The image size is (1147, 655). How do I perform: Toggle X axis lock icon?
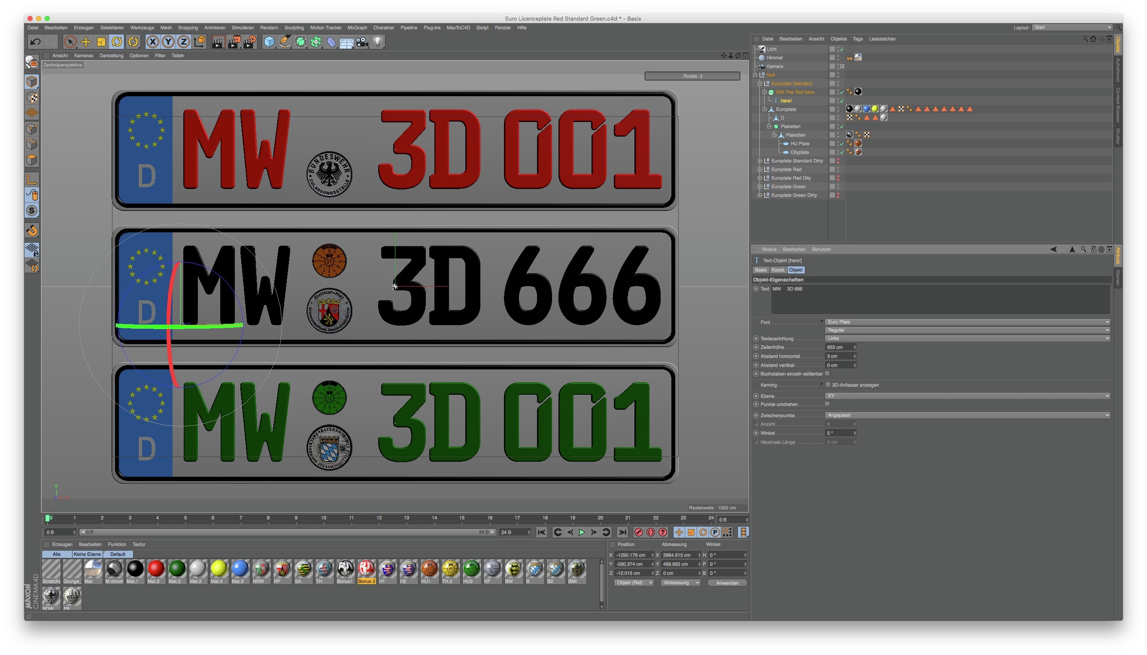152,42
